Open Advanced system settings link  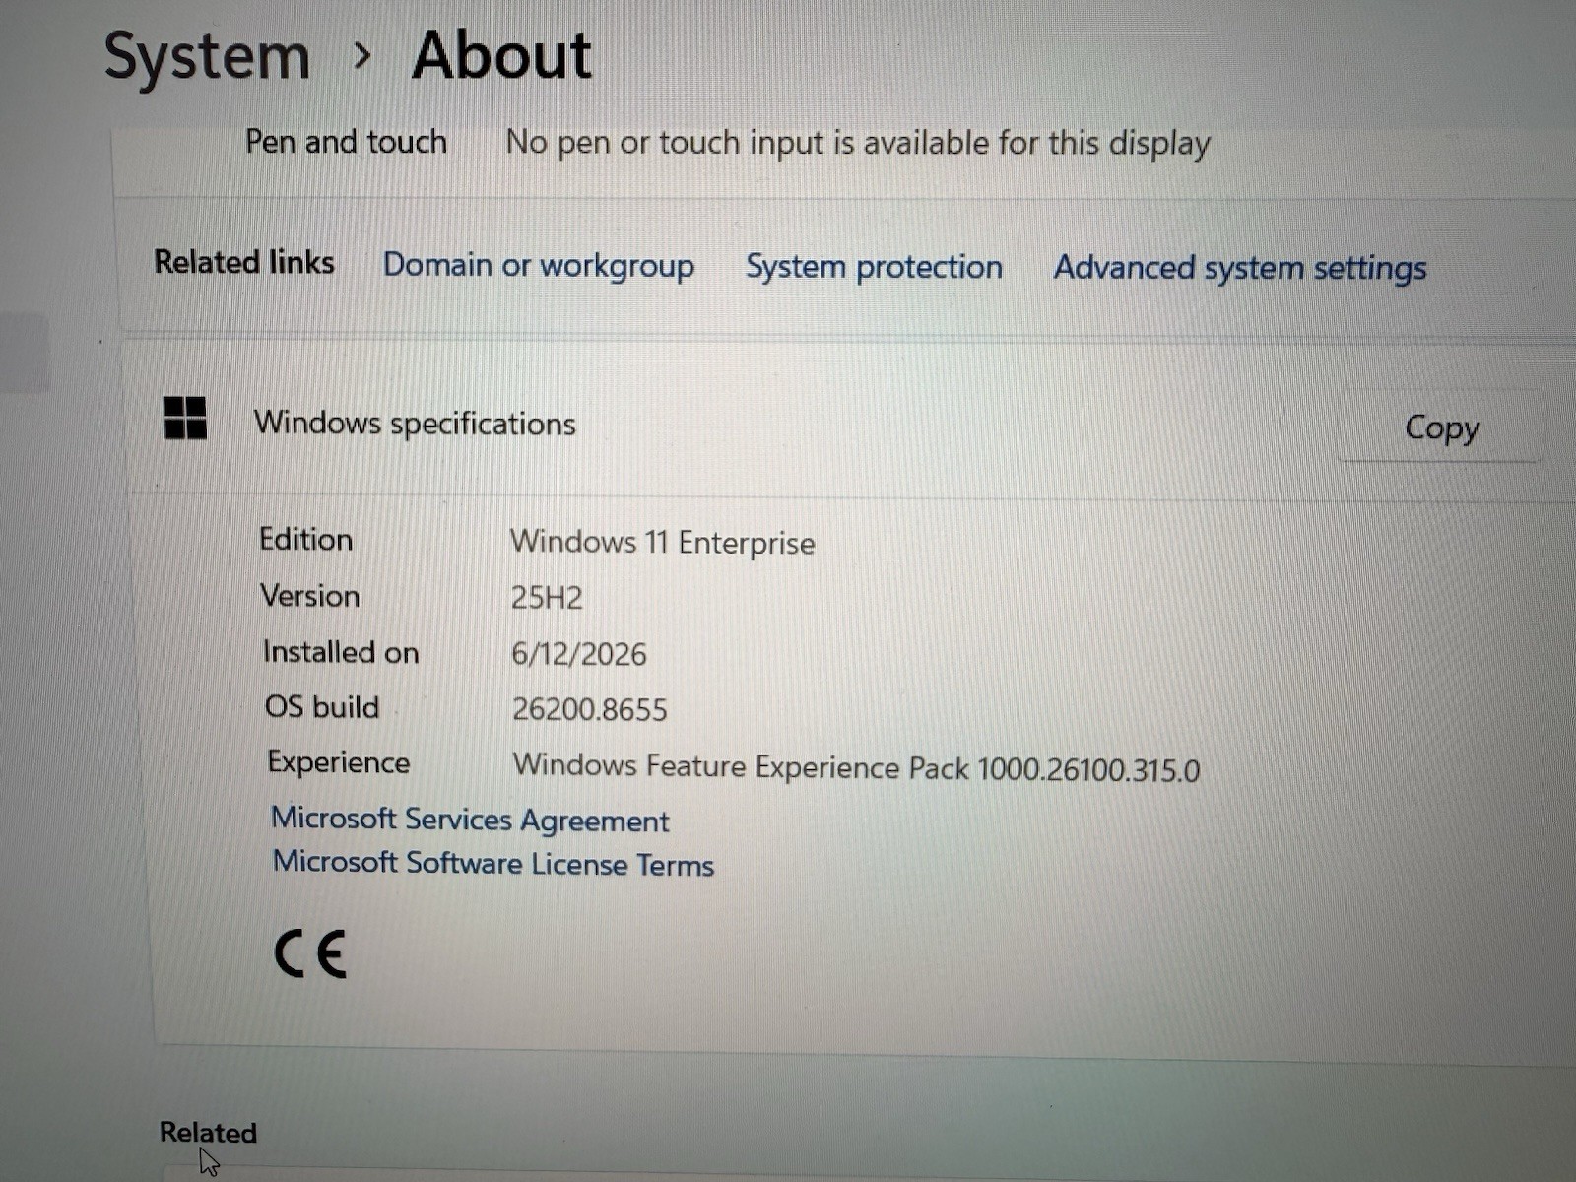pos(1240,268)
